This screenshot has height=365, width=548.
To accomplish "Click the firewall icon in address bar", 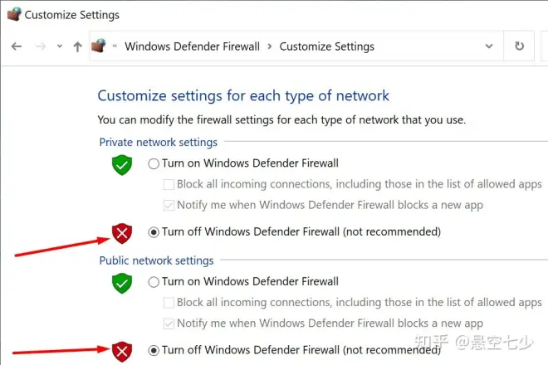I will pyautogui.click(x=98, y=46).
